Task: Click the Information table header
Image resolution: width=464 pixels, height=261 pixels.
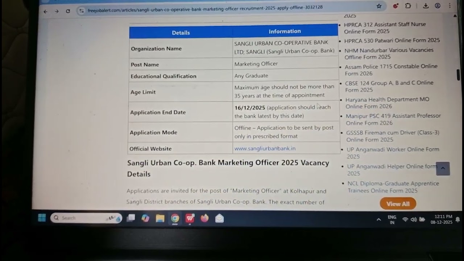Action: click(x=285, y=31)
